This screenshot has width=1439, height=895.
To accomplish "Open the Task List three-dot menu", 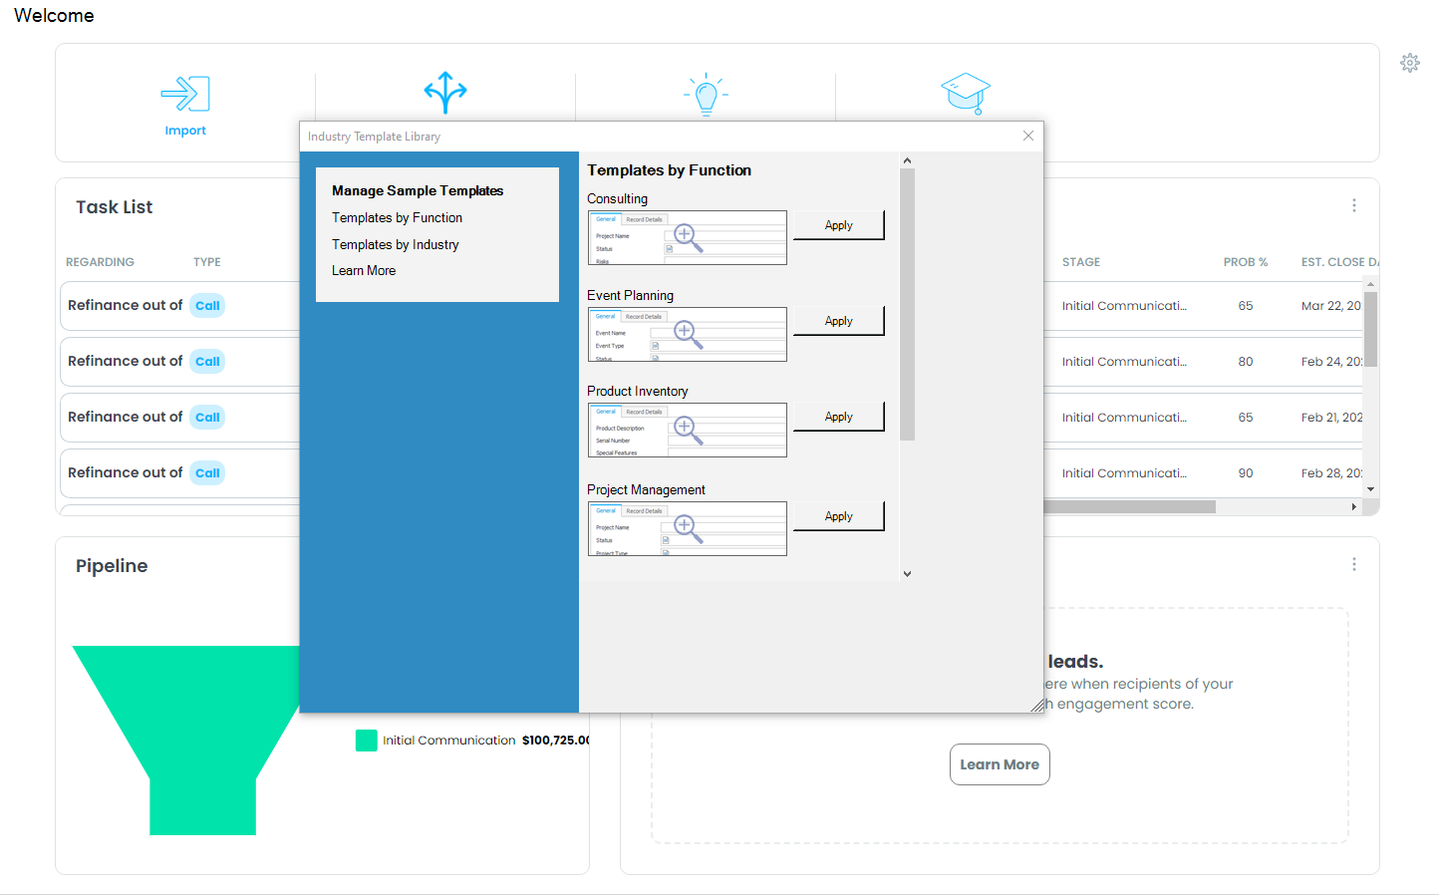I will coord(1353,205).
